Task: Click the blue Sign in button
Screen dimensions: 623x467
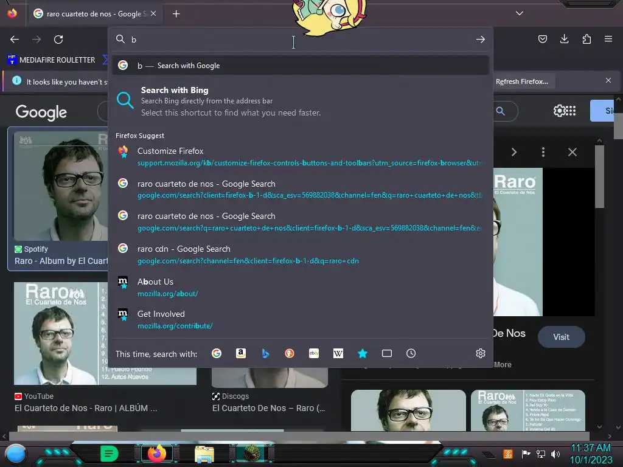Action: click(602, 111)
